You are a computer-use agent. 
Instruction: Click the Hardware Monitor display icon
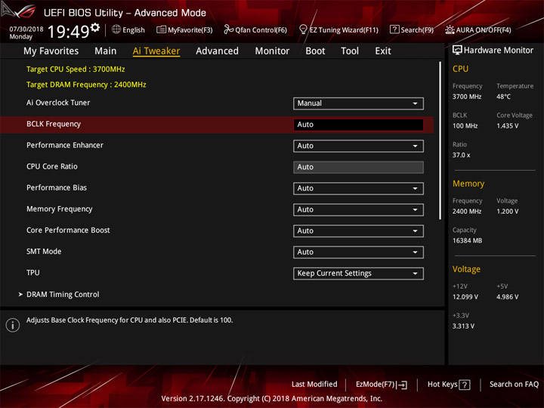click(x=457, y=50)
